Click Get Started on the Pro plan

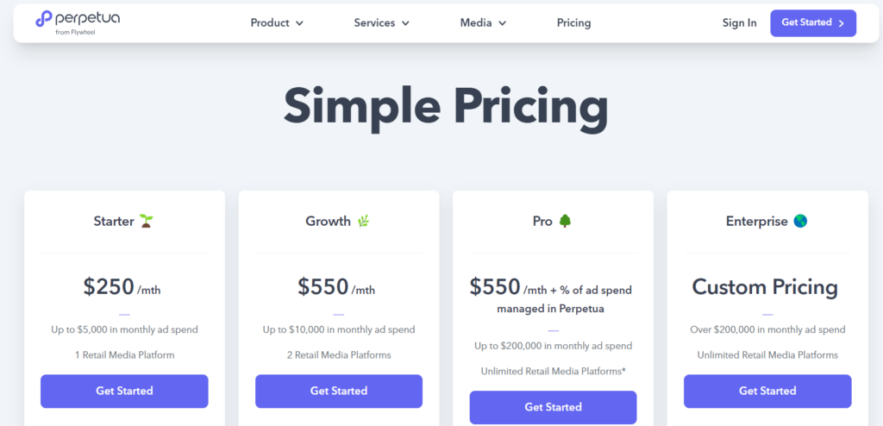point(553,407)
